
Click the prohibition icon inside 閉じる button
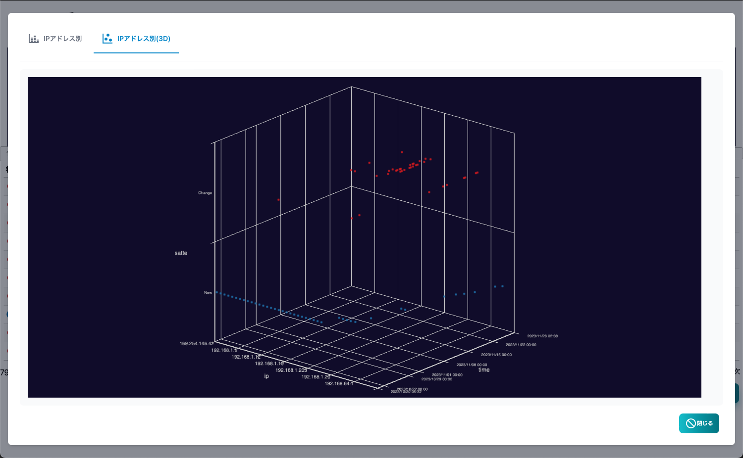(690, 423)
